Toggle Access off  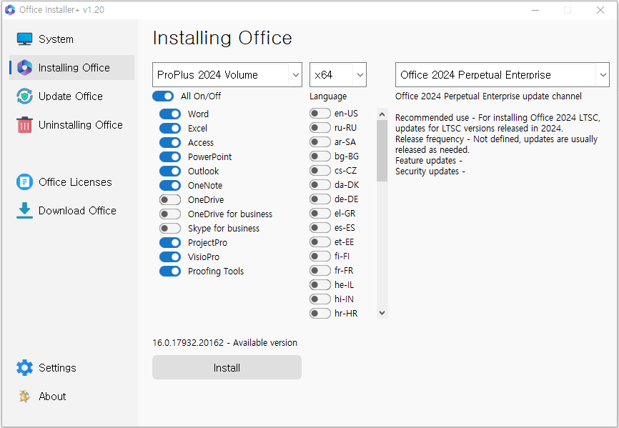170,142
